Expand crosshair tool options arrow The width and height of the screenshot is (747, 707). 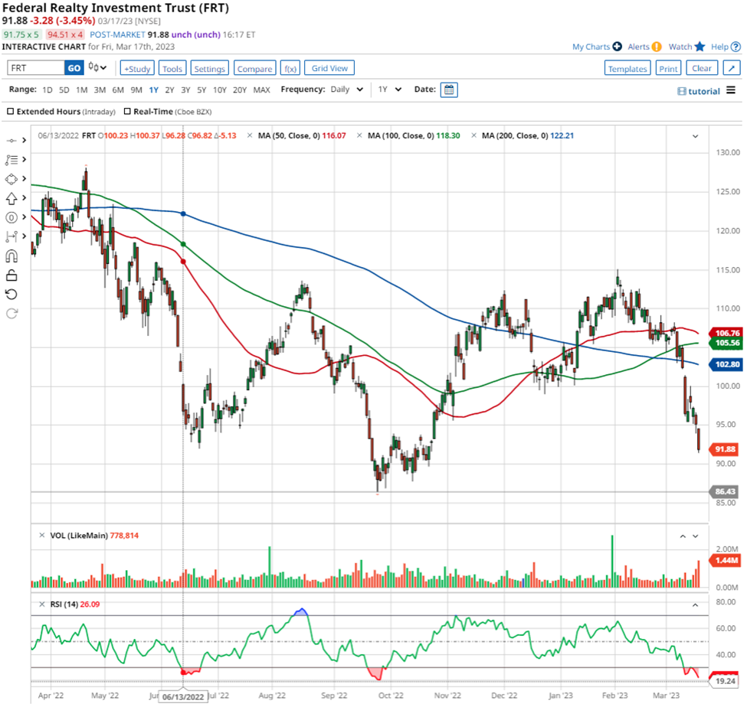(x=24, y=140)
